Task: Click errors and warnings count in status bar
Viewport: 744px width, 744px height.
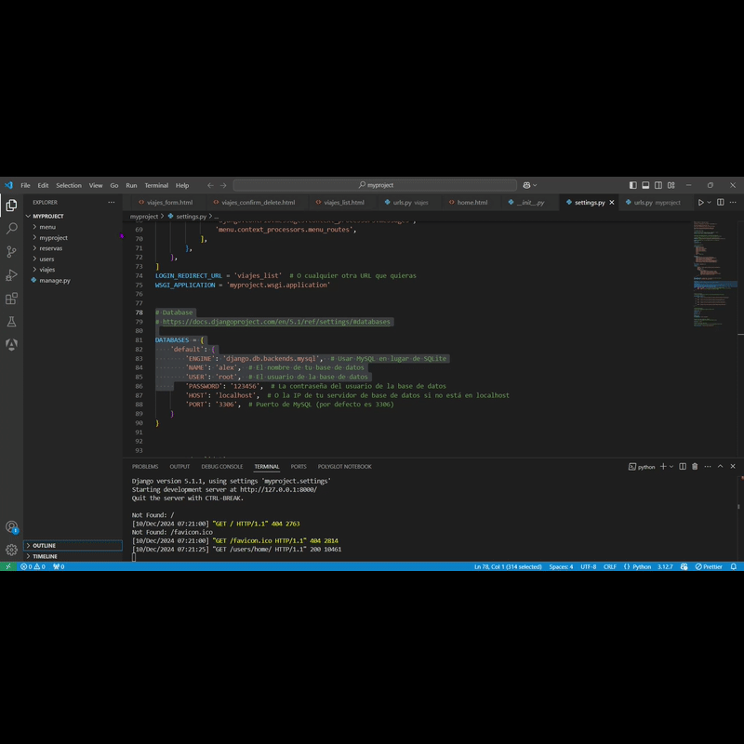Action: [x=33, y=566]
